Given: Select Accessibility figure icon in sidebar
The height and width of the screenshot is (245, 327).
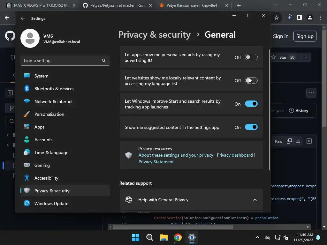Looking at the screenshot, I should pos(27,178).
